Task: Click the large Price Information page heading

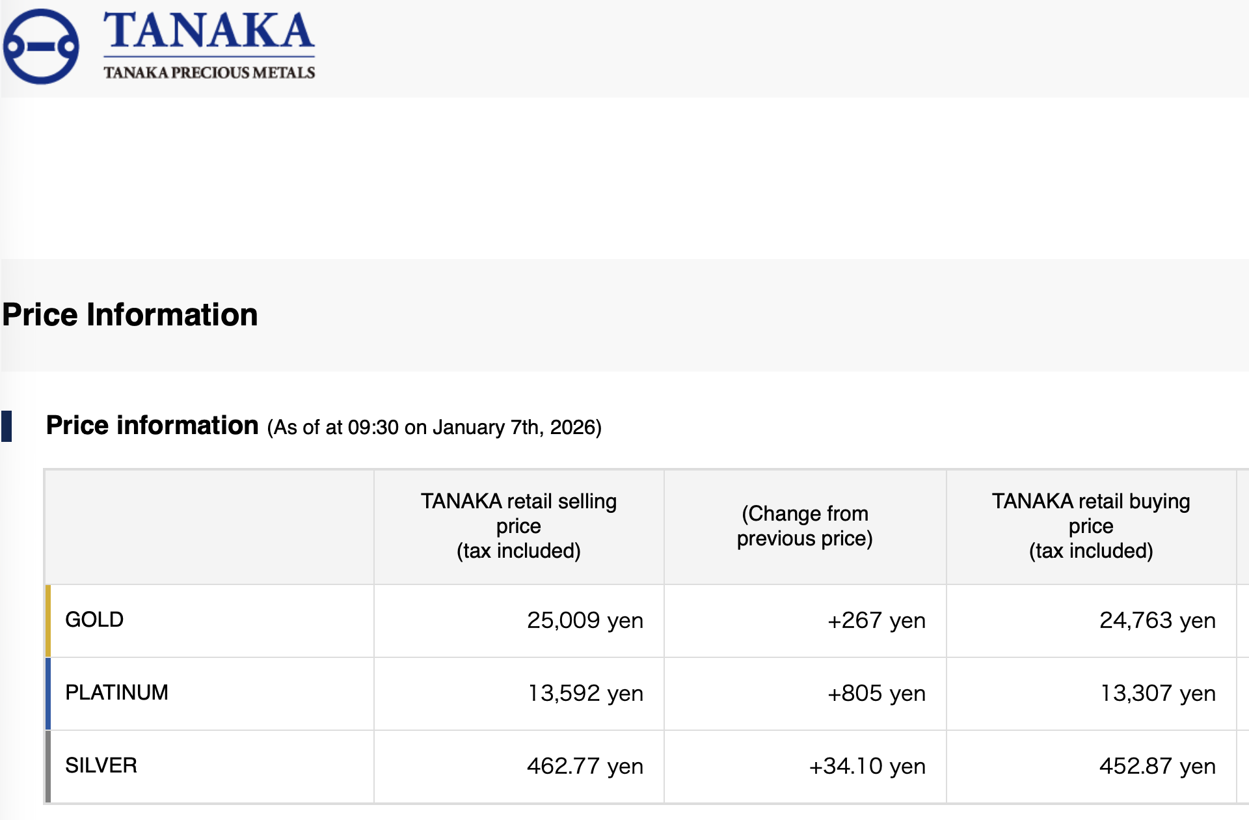Action: pyautogui.click(x=130, y=315)
